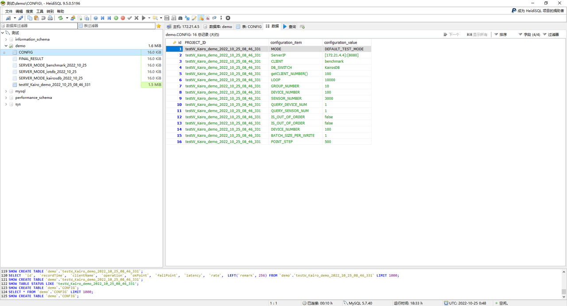Click the yellow favorites star icon
The image size is (567, 306).
[x=159, y=26]
